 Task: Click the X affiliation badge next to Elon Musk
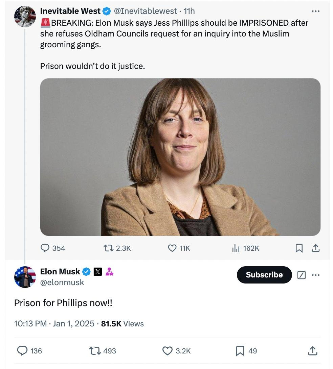[97, 272]
